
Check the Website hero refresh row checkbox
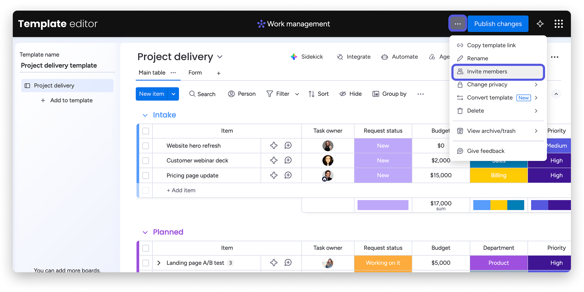[146, 146]
